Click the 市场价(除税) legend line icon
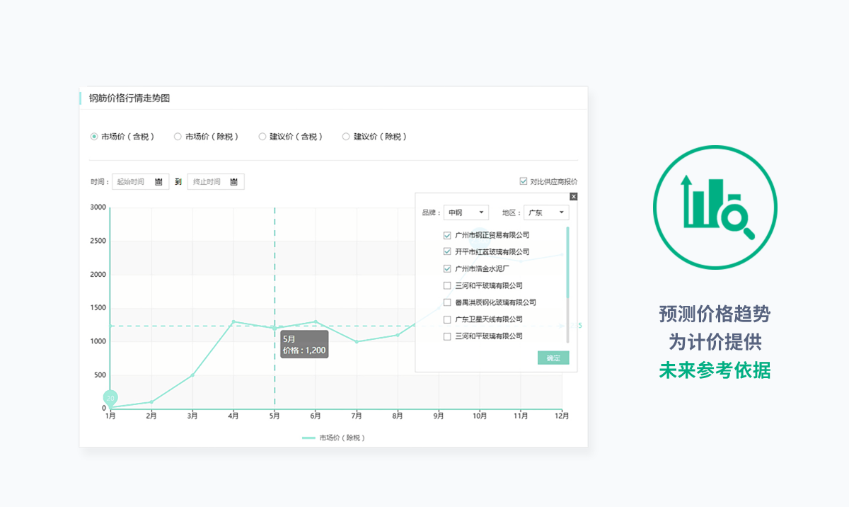Image resolution: width=849 pixels, height=507 pixels. coord(308,438)
